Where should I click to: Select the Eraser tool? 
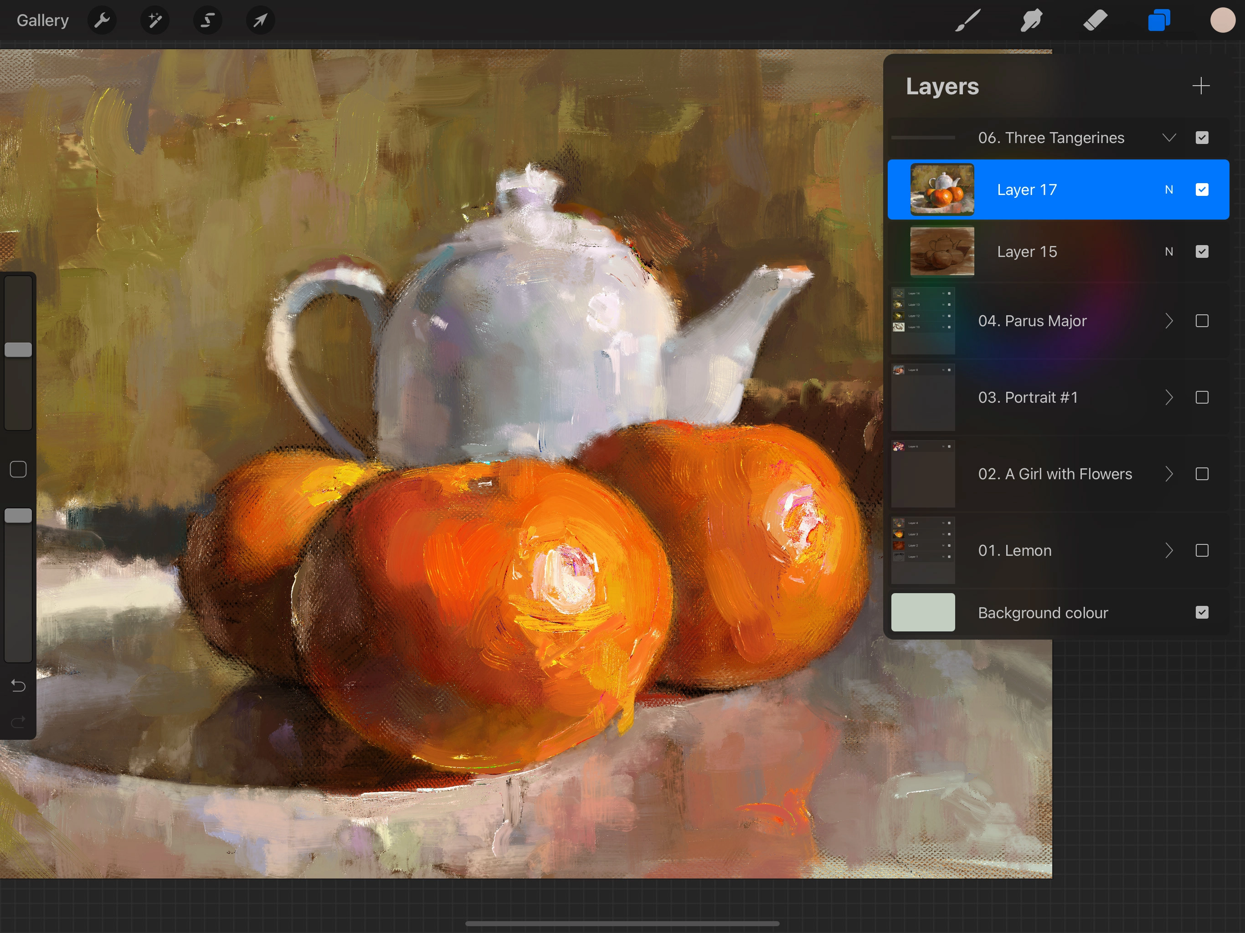pos(1095,21)
